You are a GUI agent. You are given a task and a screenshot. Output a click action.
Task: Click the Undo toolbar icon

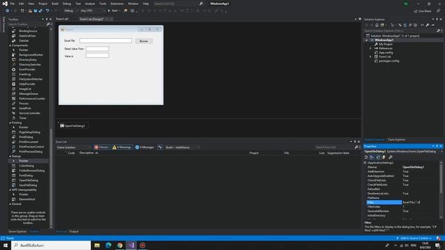[47, 11]
